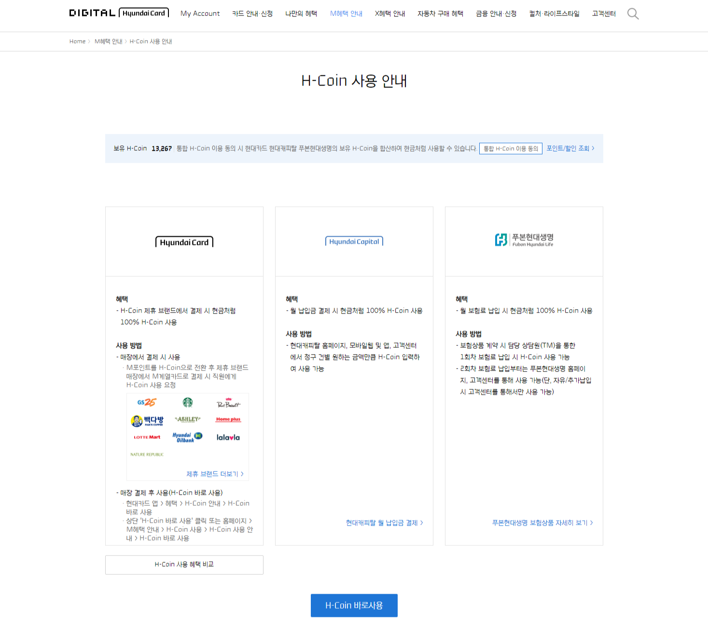Click the Hyundai Capital logo

[354, 242]
